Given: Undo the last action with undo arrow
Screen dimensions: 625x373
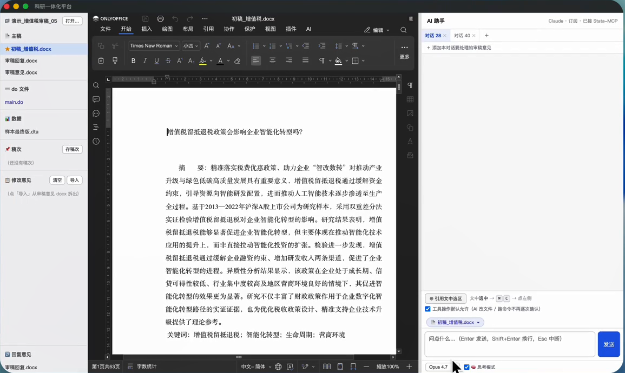Looking at the screenshot, I should click(x=175, y=19).
